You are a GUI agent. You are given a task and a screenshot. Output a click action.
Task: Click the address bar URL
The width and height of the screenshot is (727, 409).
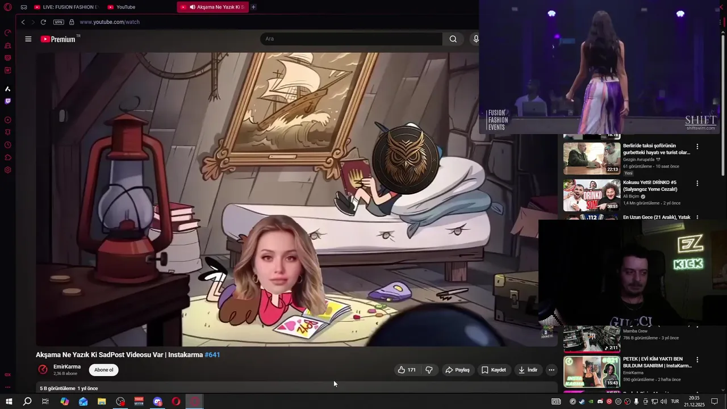point(110,22)
